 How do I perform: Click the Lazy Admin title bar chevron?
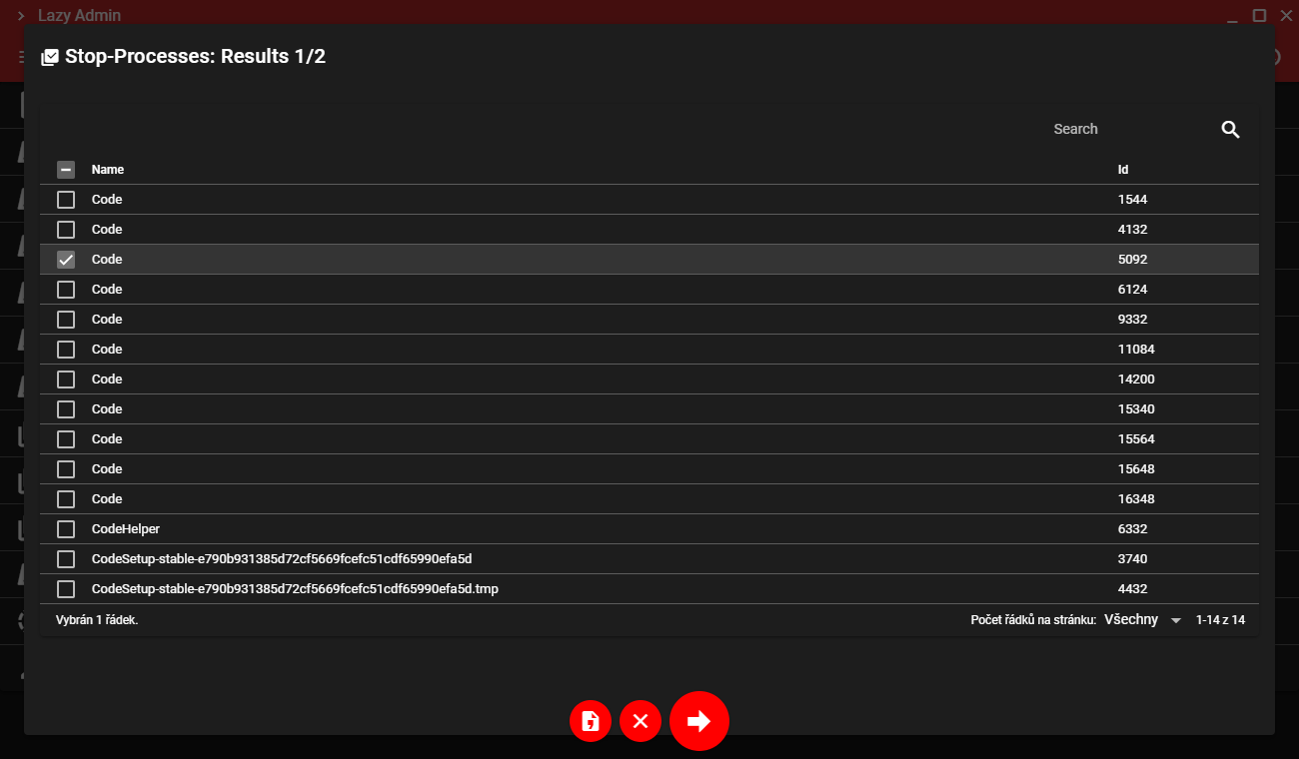20,16
